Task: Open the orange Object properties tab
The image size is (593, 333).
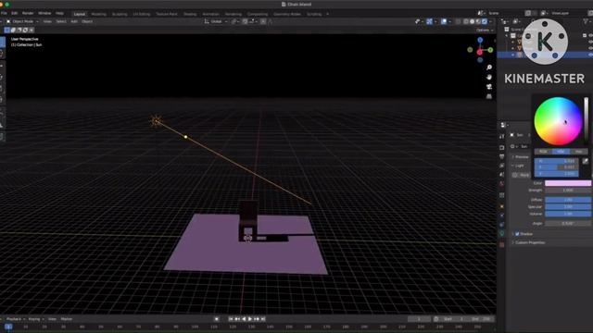Action: coord(502,206)
